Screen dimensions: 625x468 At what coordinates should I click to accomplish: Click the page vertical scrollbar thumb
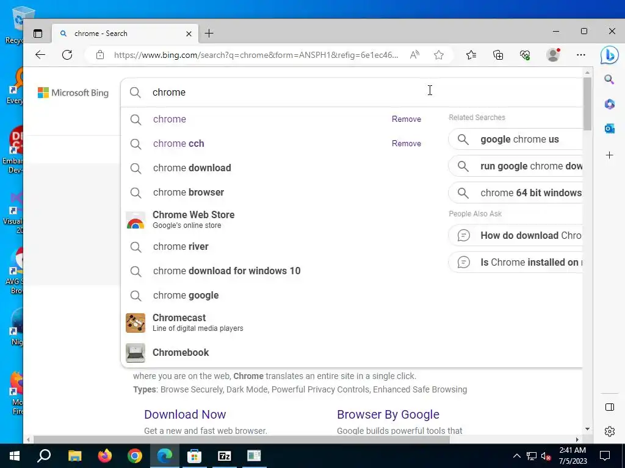pyautogui.click(x=587, y=104)
